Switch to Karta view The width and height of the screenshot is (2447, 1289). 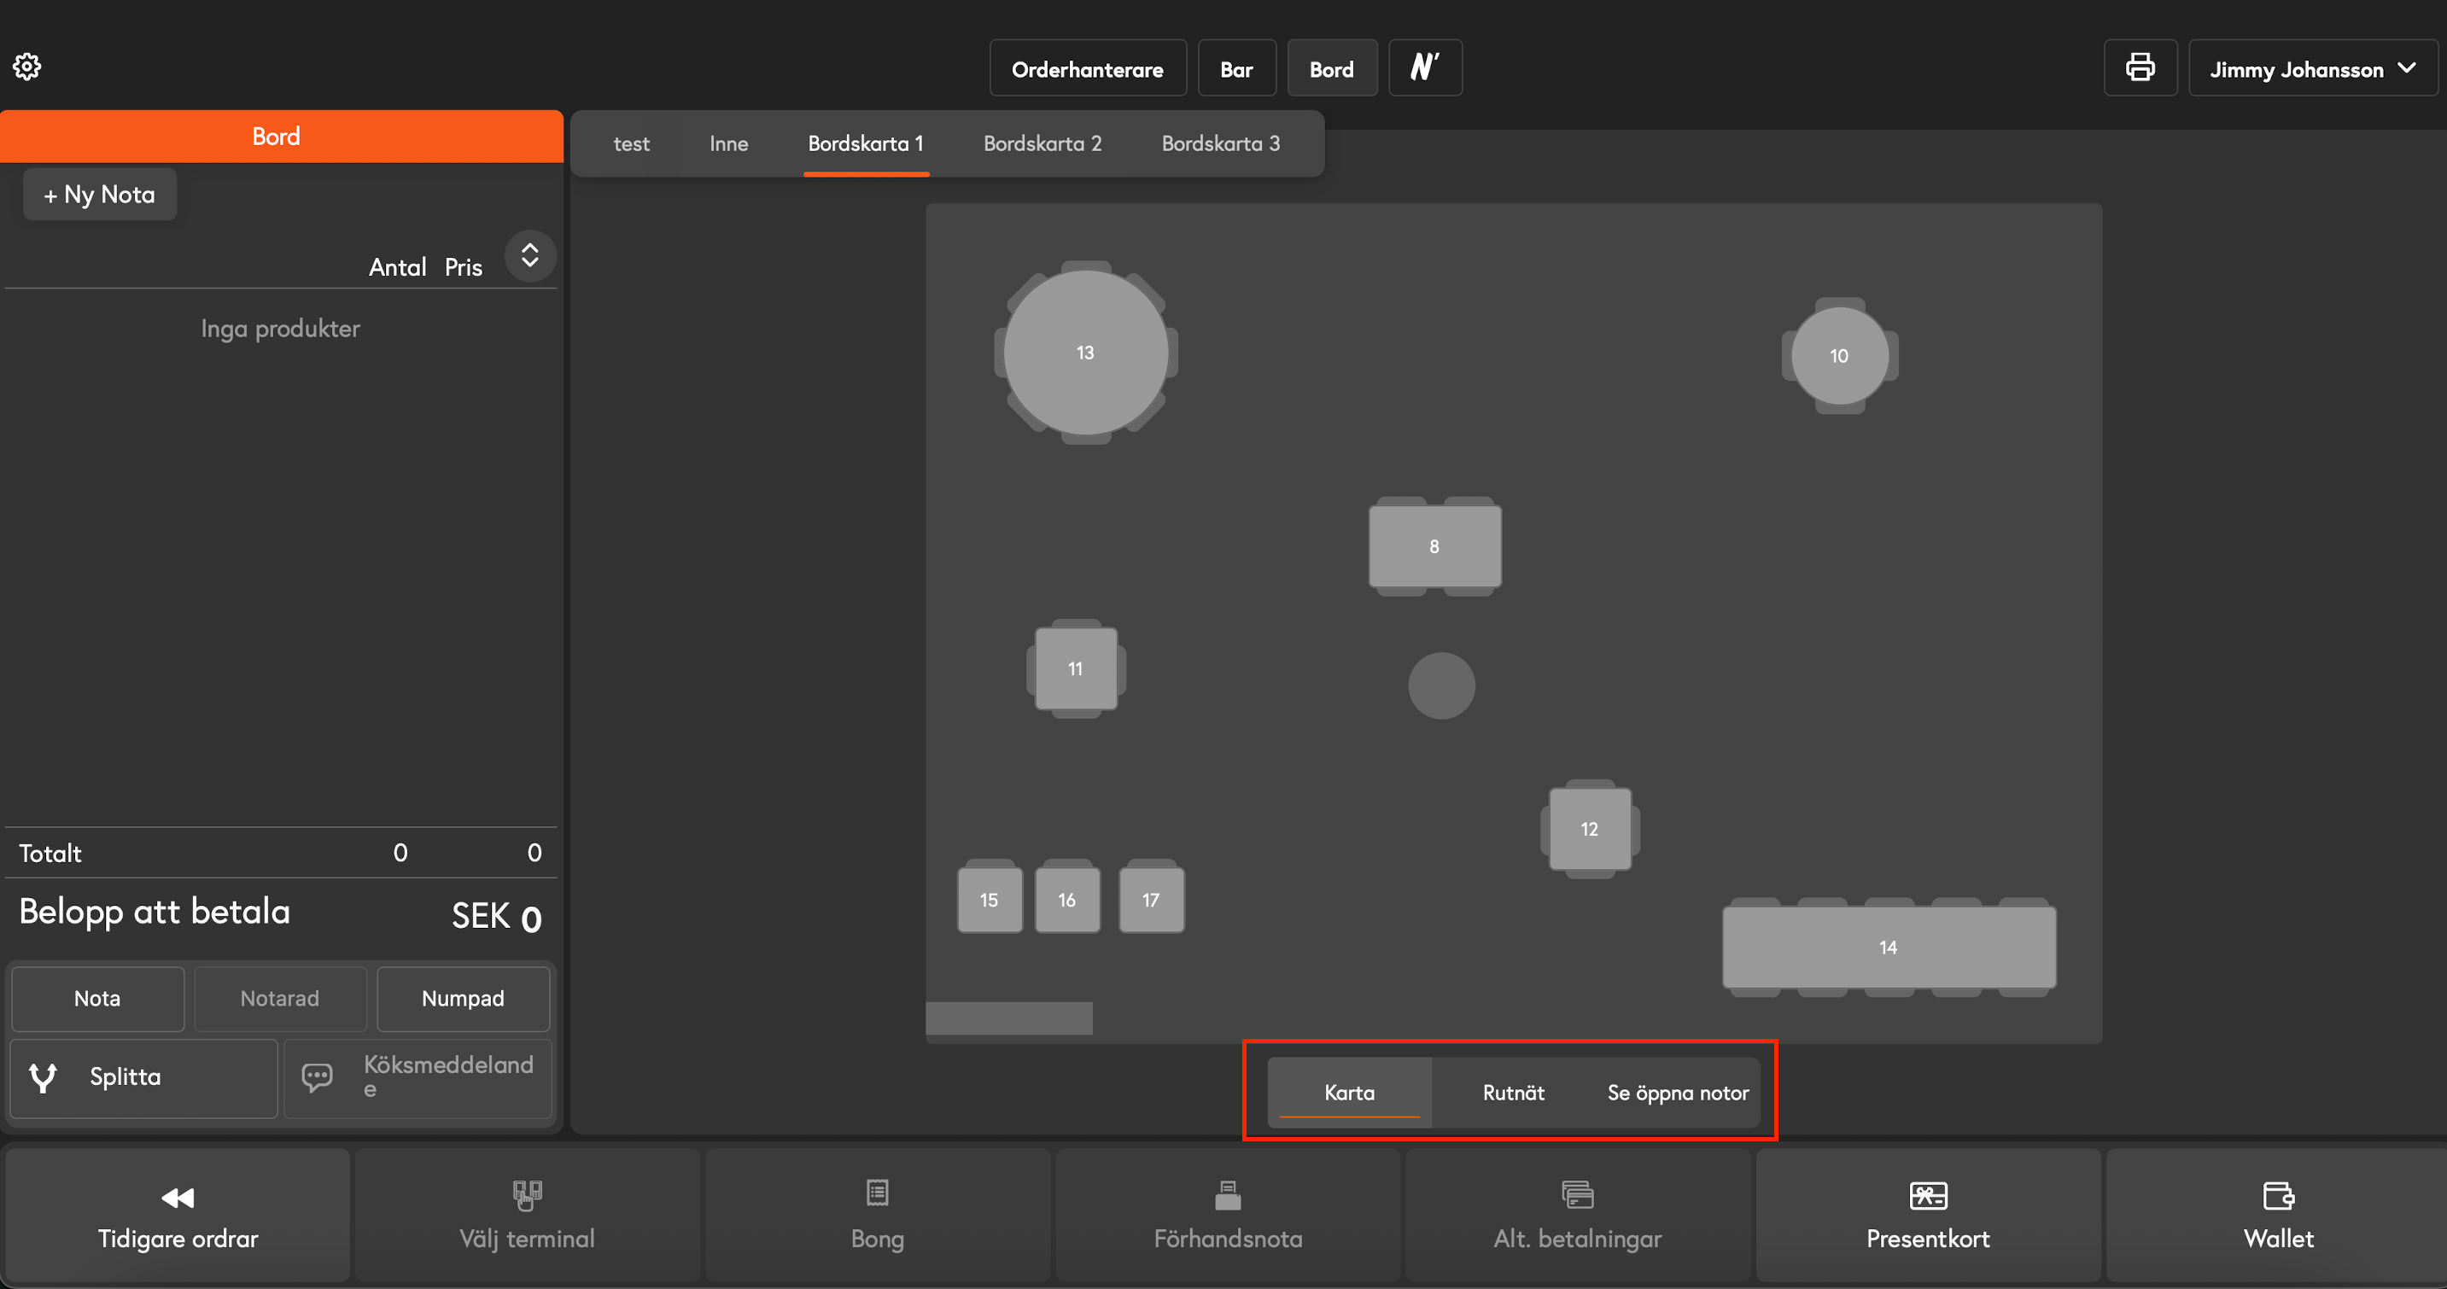1349,1093
